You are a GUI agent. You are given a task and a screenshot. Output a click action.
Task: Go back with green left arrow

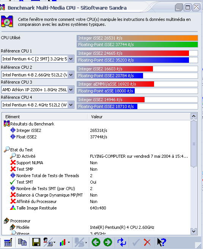(96, 242)
